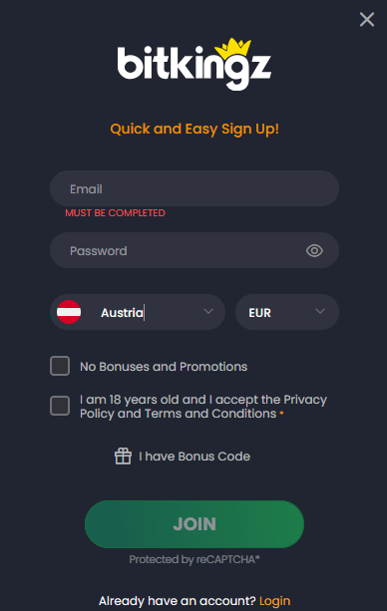This screenshot has height=611, width=387.
Task: Click the Bitkingz logo
Action: pos(194,65)
